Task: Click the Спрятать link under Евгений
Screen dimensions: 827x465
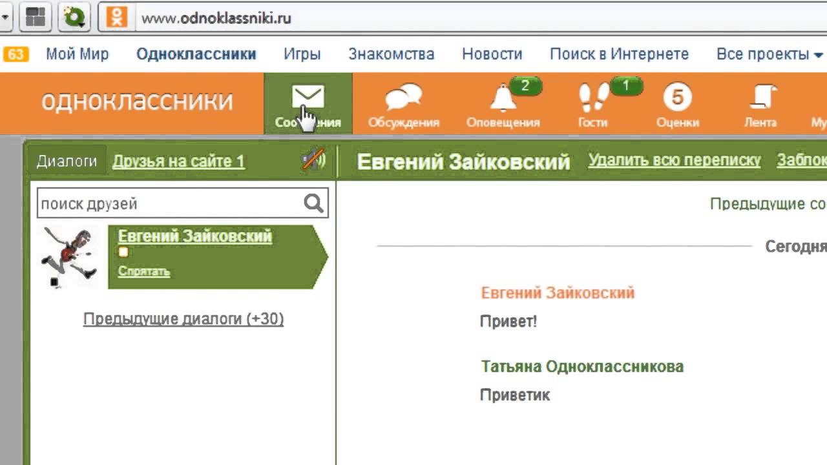Action: 143,271
